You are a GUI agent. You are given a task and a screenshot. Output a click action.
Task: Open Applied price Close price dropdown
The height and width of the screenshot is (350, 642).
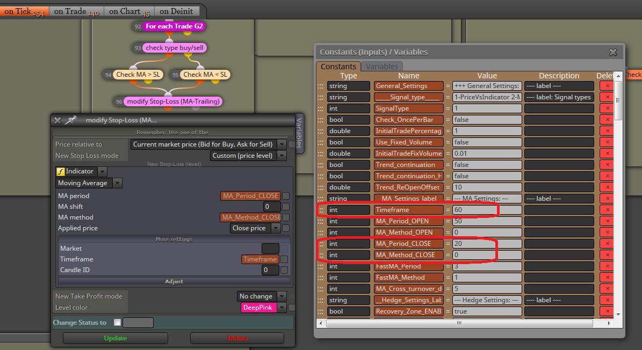pyautogui.click(x=276, y=228)
